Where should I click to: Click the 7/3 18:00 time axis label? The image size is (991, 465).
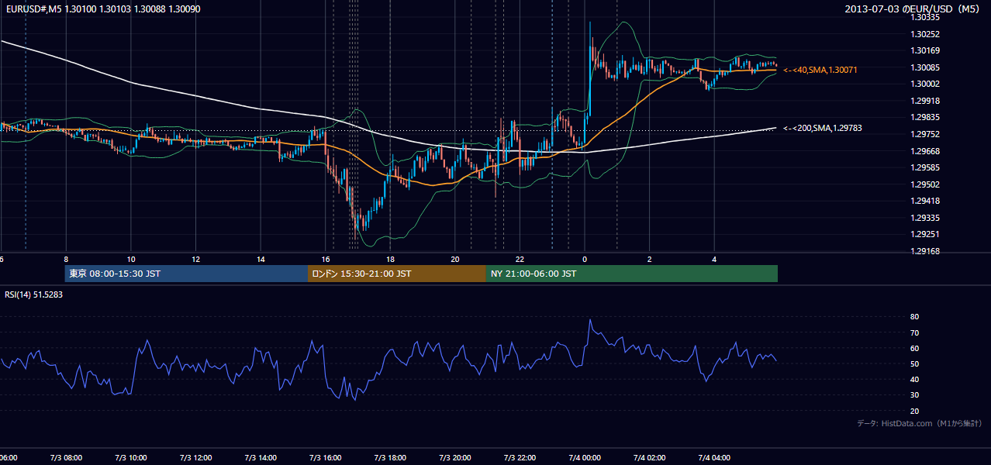[x=390, y=458]
